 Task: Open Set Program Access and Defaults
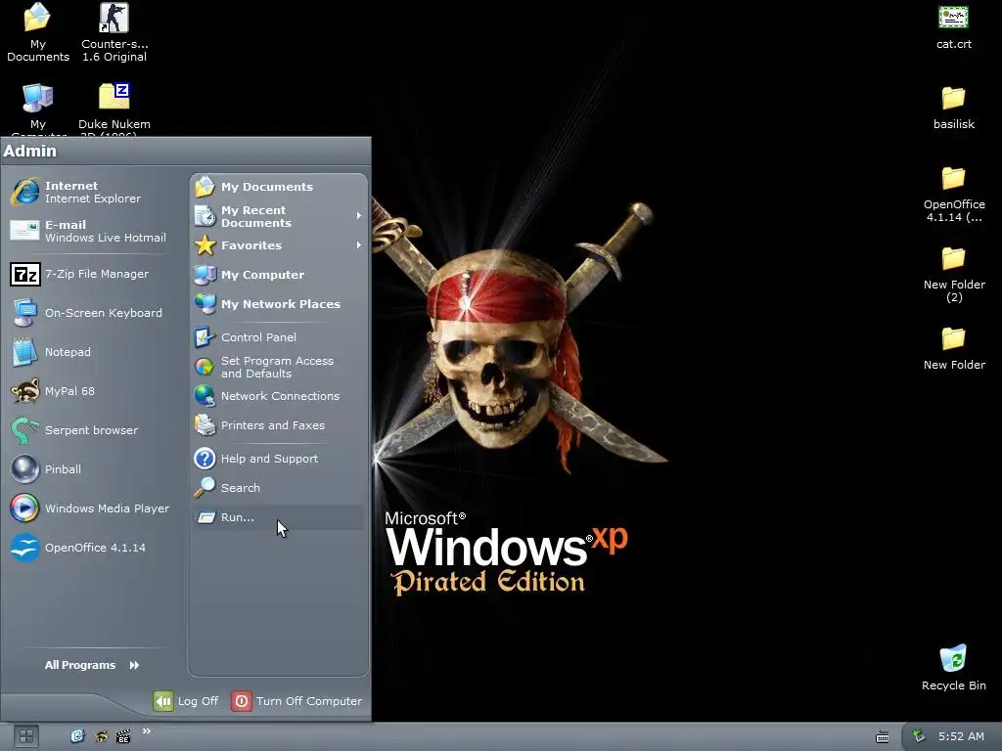coord(279,368)
